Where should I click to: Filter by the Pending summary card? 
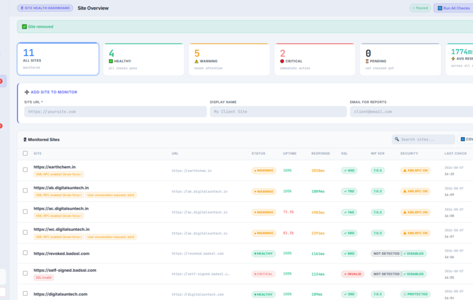click(400, 59)
